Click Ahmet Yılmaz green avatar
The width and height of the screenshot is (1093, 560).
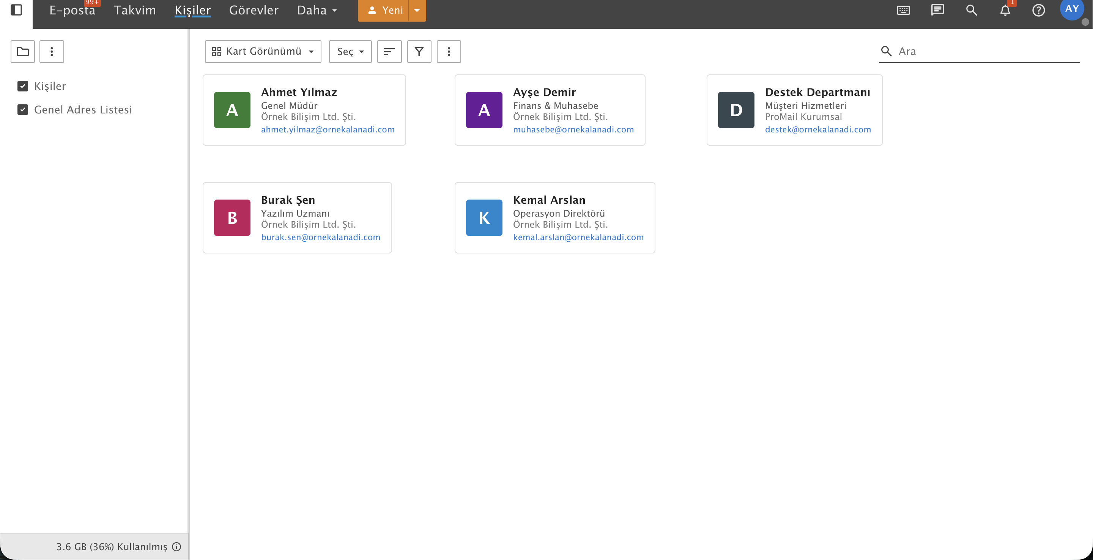click(x=232, y=110)
